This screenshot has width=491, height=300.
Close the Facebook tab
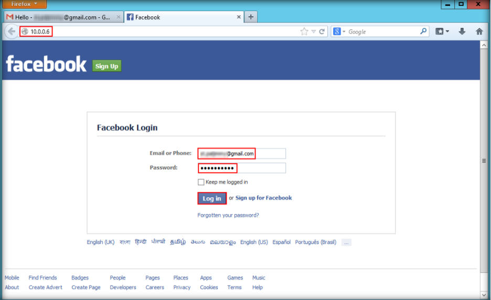[239, 17]
